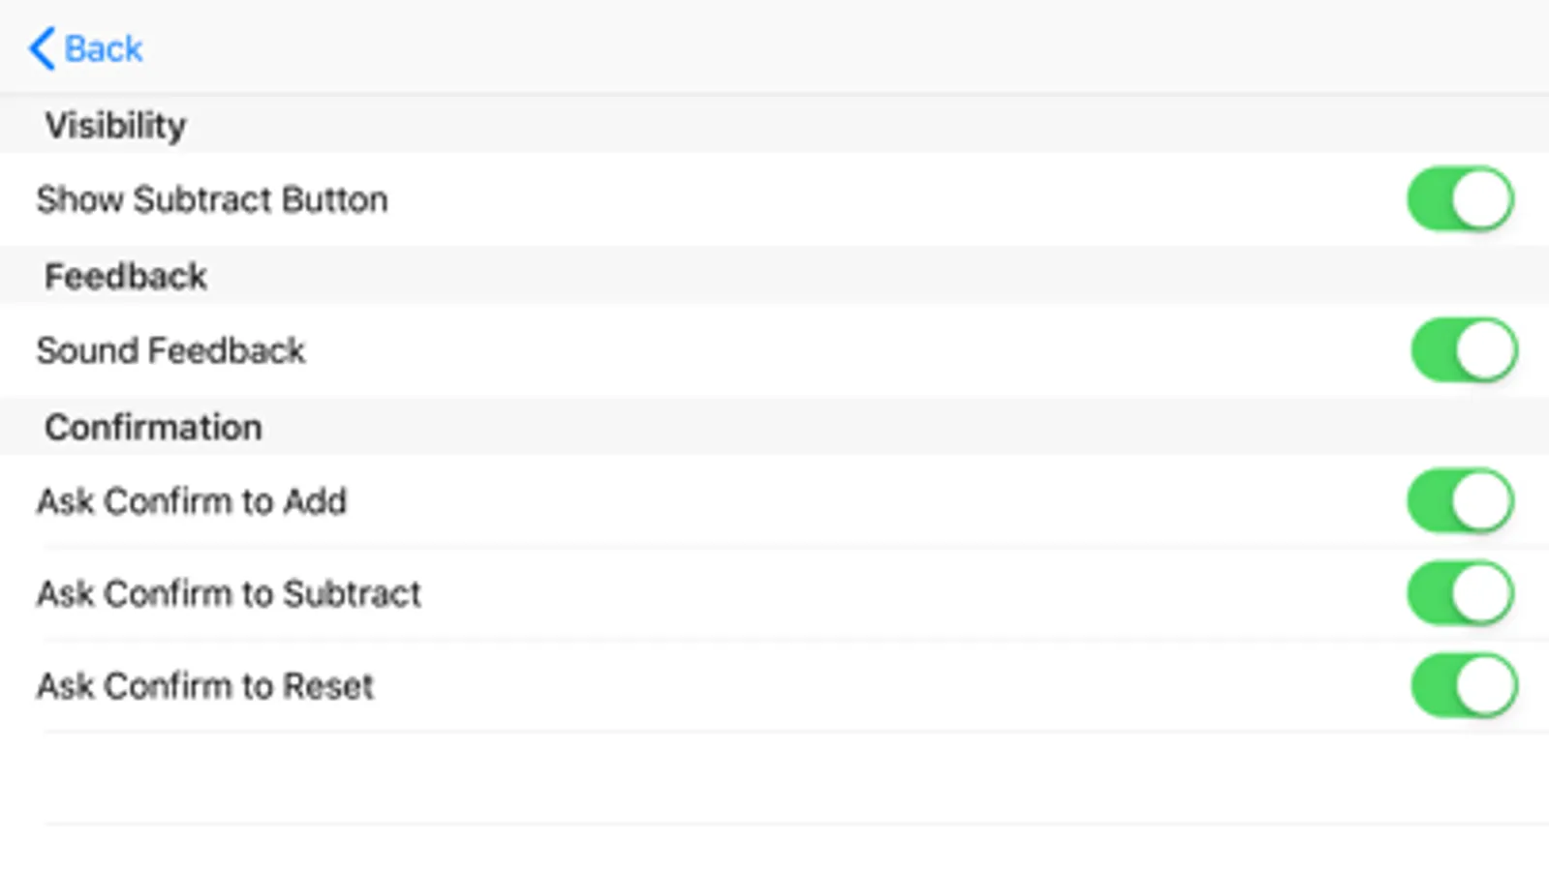Screen dimensions: 1549x871
Task: Tap the blue back chevron arrow
Action: pyautogui.click(x=42, y=48)
